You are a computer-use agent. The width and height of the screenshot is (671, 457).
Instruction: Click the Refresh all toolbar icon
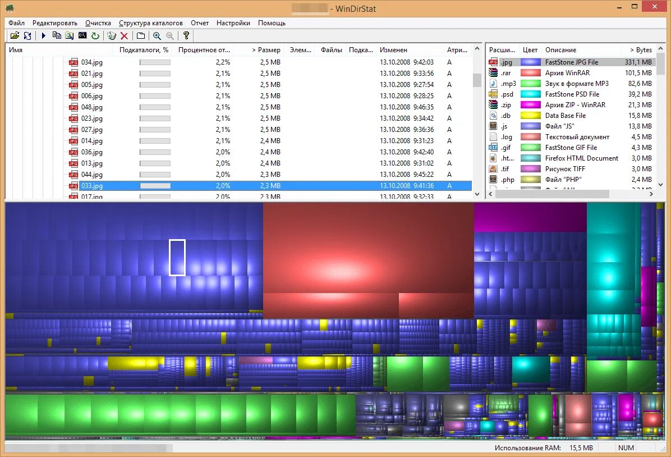(x=27, y=35)
